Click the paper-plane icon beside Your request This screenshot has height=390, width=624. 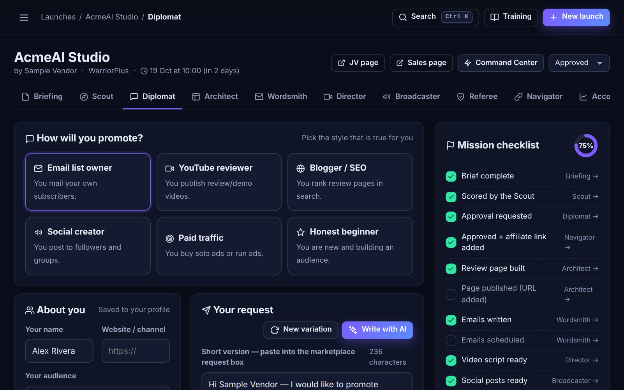pos(206,310)
